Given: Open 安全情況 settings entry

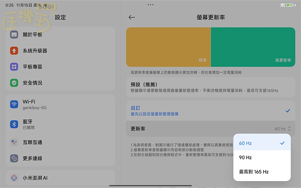Looking at the screenshot, I should 60,83.
